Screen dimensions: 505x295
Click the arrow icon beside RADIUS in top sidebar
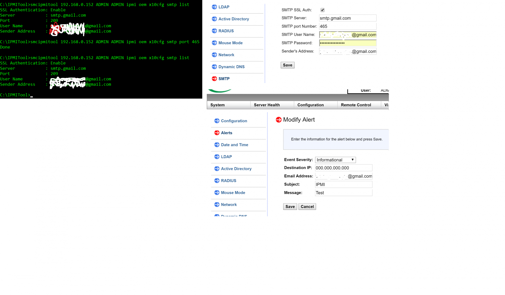coord(214,31)
